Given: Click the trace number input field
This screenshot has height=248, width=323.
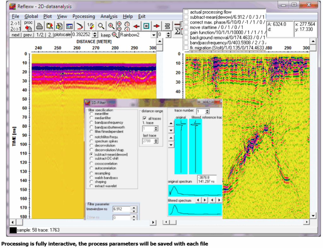Looking at the screenshot, I should click(x=201, y=111).
